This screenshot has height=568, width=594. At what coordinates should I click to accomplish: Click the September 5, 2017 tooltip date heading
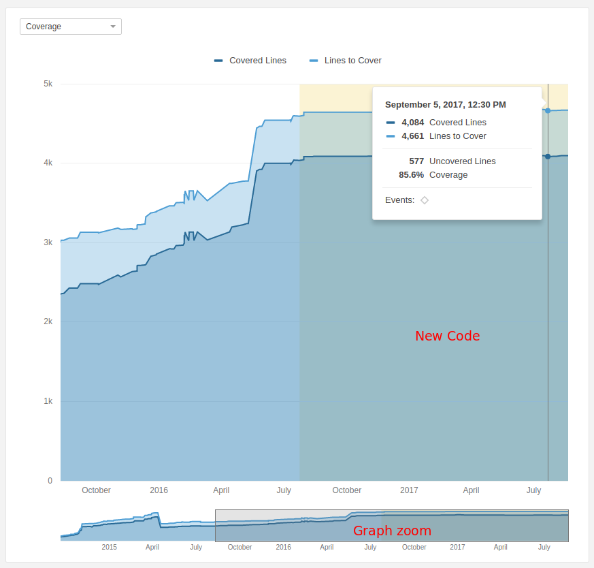(445, 105)
